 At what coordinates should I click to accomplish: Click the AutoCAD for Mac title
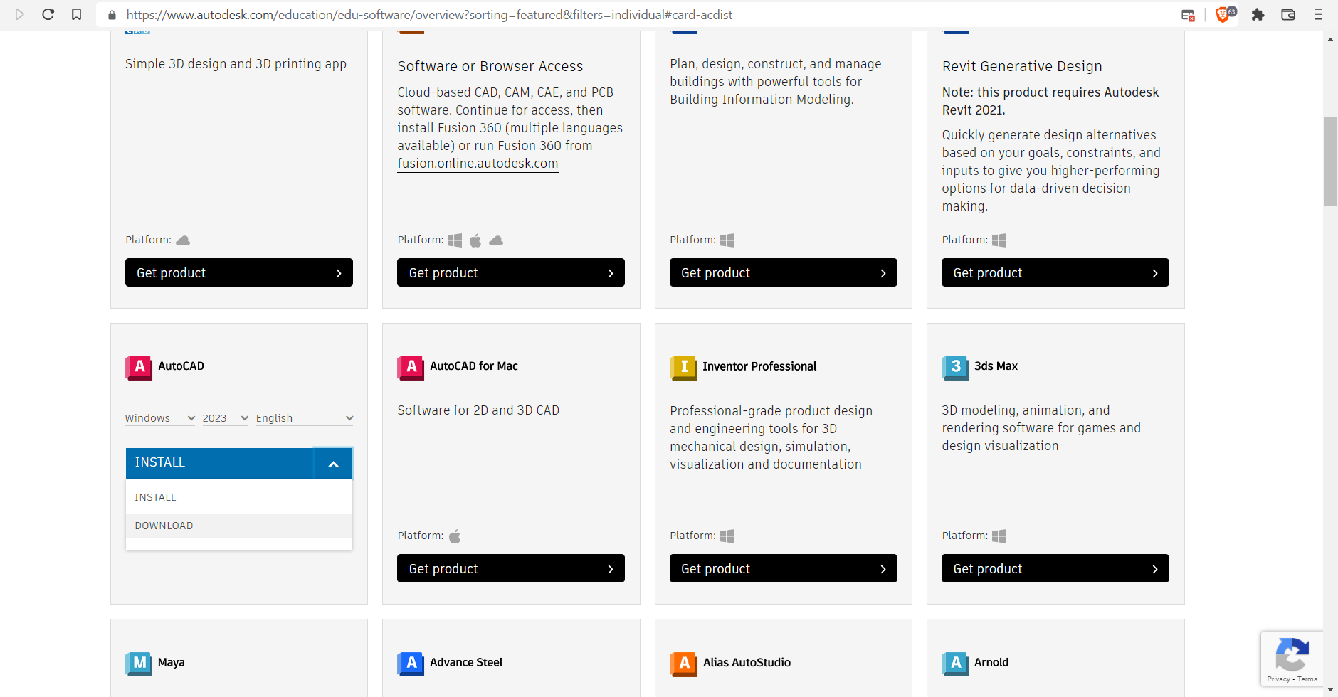click(x=474, y=366)
